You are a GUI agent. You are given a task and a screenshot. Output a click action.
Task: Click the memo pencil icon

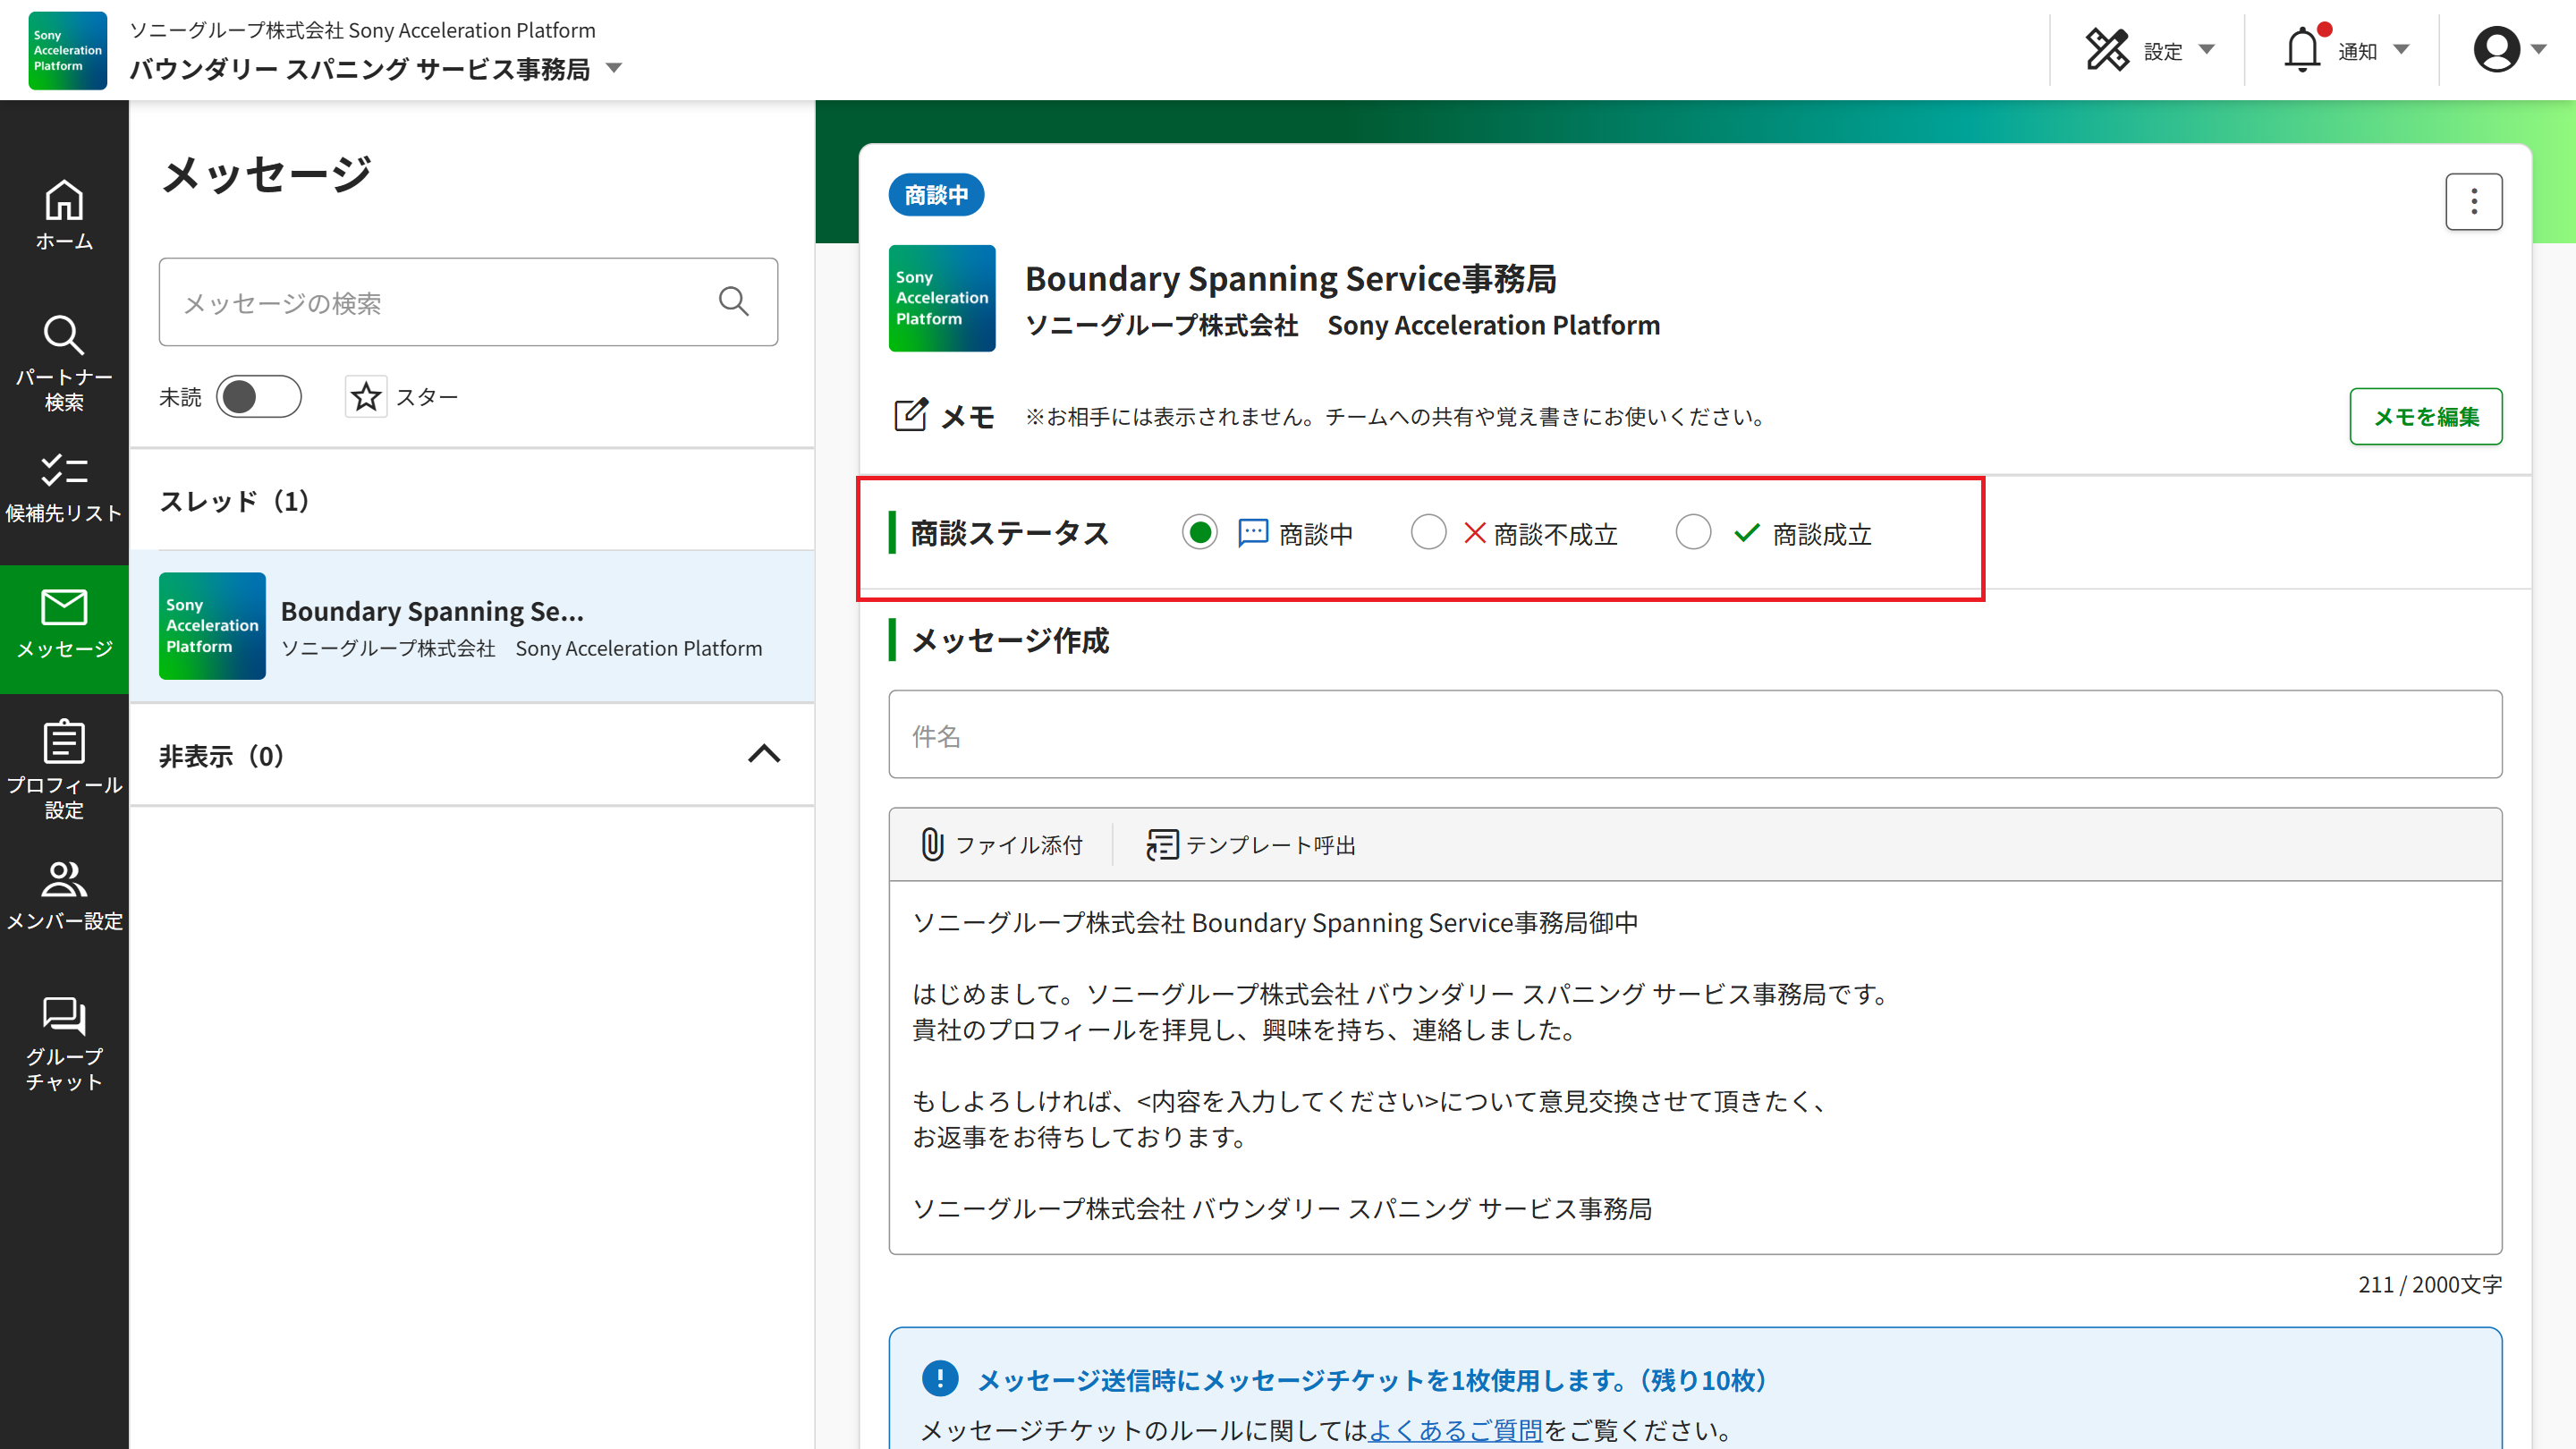[910, 415]
